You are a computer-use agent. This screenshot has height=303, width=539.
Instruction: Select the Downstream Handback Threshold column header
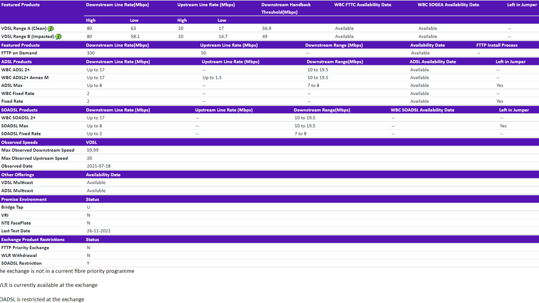(286, 8)
